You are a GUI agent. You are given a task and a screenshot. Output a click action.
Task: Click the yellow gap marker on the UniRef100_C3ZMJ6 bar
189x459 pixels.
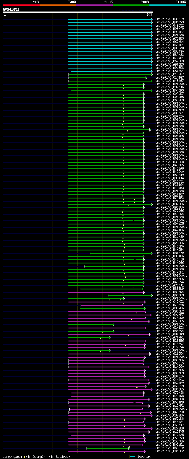(123, 88)
